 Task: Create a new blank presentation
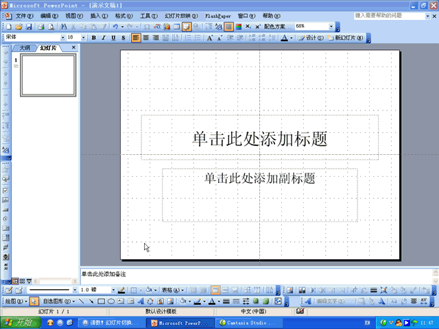(x=9, y=27)
